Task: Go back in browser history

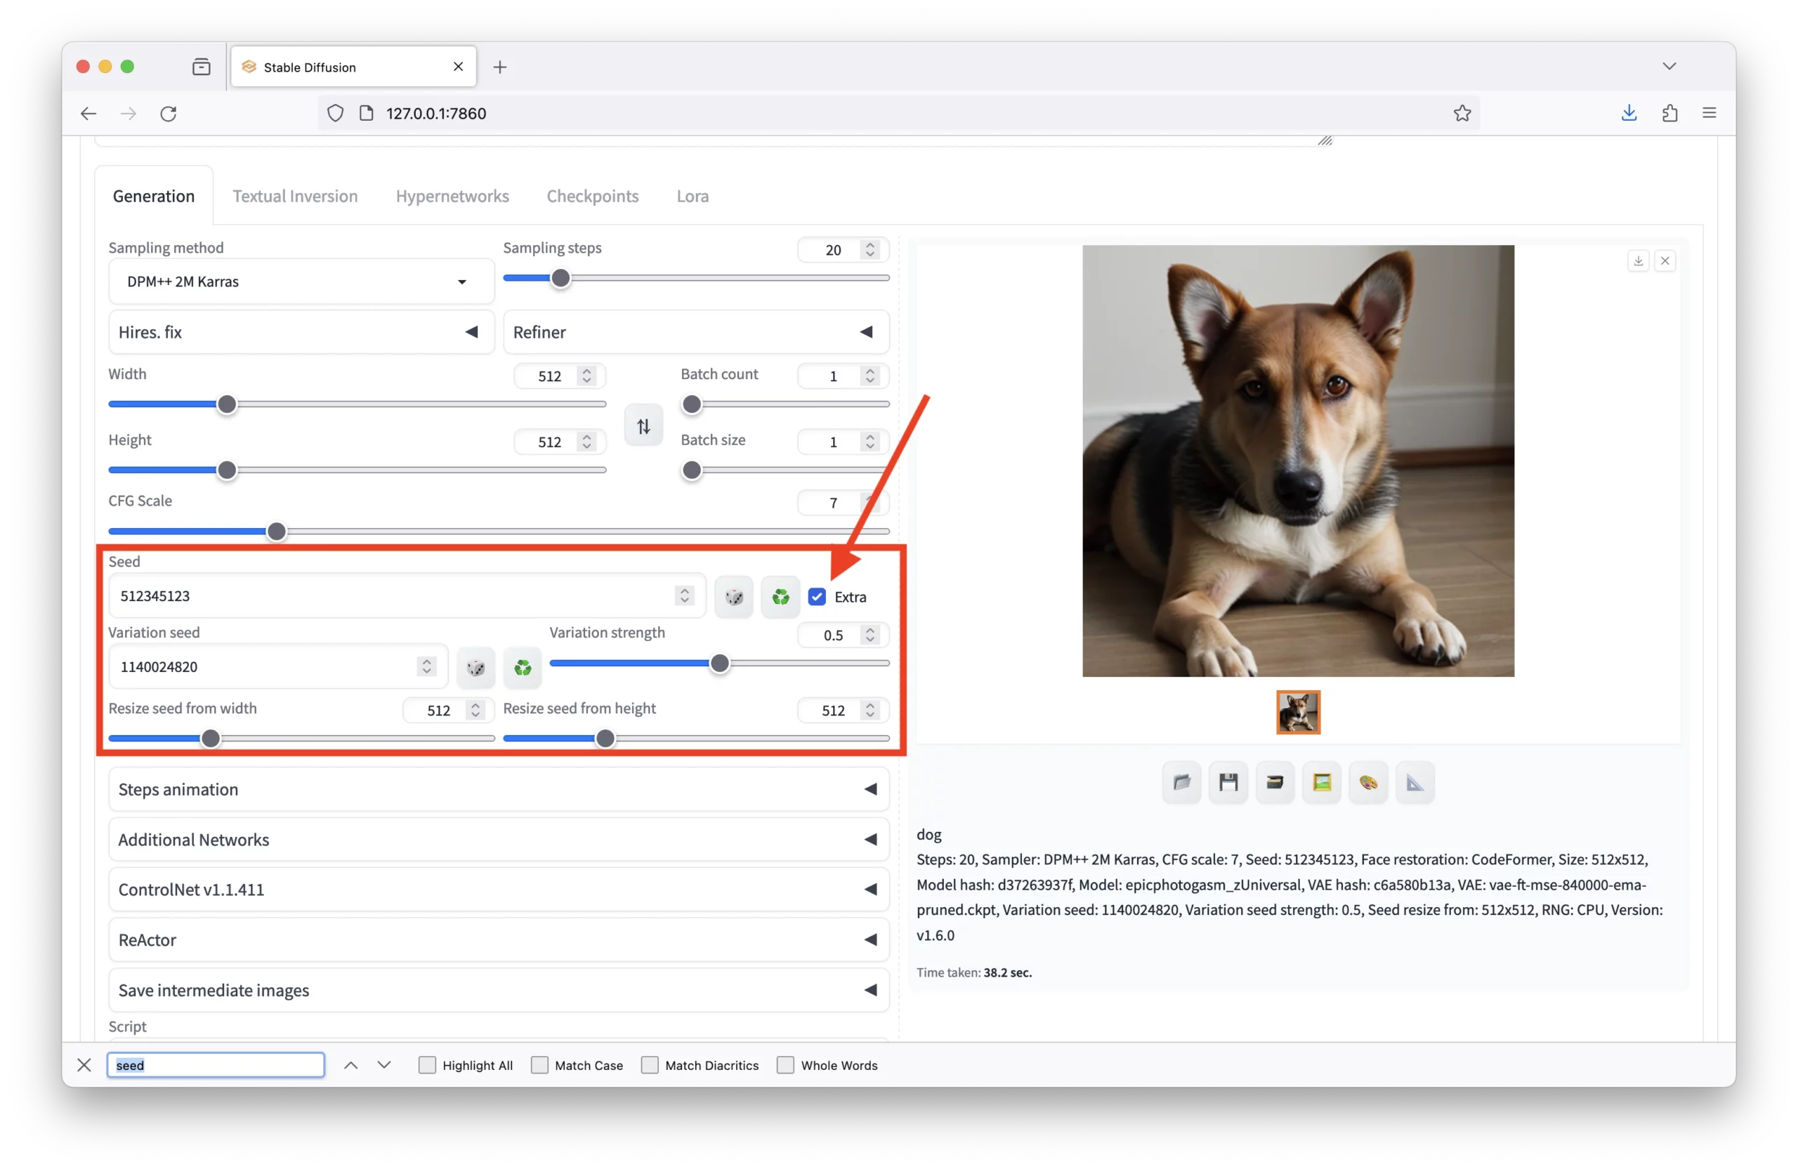Action: [x=88, y=113]
